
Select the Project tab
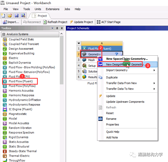click(40, 16)
